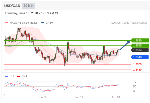Click the 30 MIN timeframe badge
The width and height of the screenshot is (150, 103).
point(29,6)
